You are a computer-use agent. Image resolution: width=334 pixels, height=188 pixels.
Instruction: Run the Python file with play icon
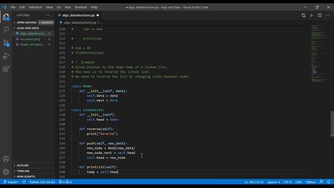312,15
